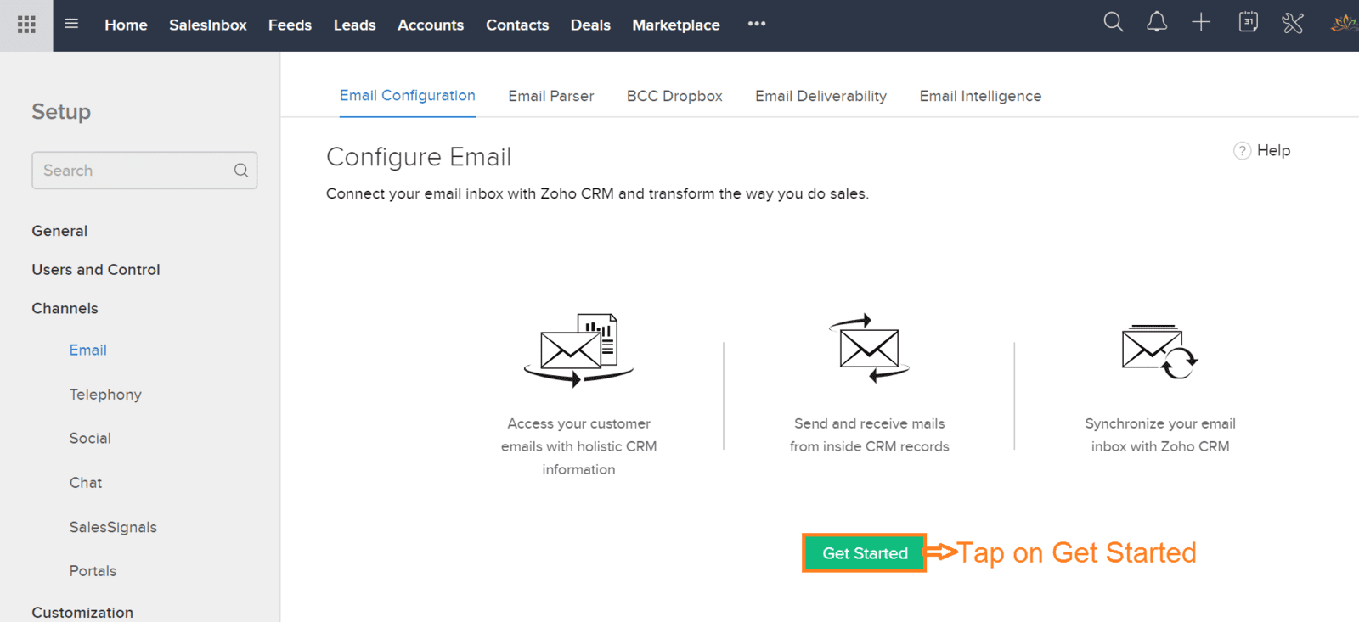Screen dimensions: 1359x622
Task: Switch to the BCC Dropbox tab
Action: [674, 97]
